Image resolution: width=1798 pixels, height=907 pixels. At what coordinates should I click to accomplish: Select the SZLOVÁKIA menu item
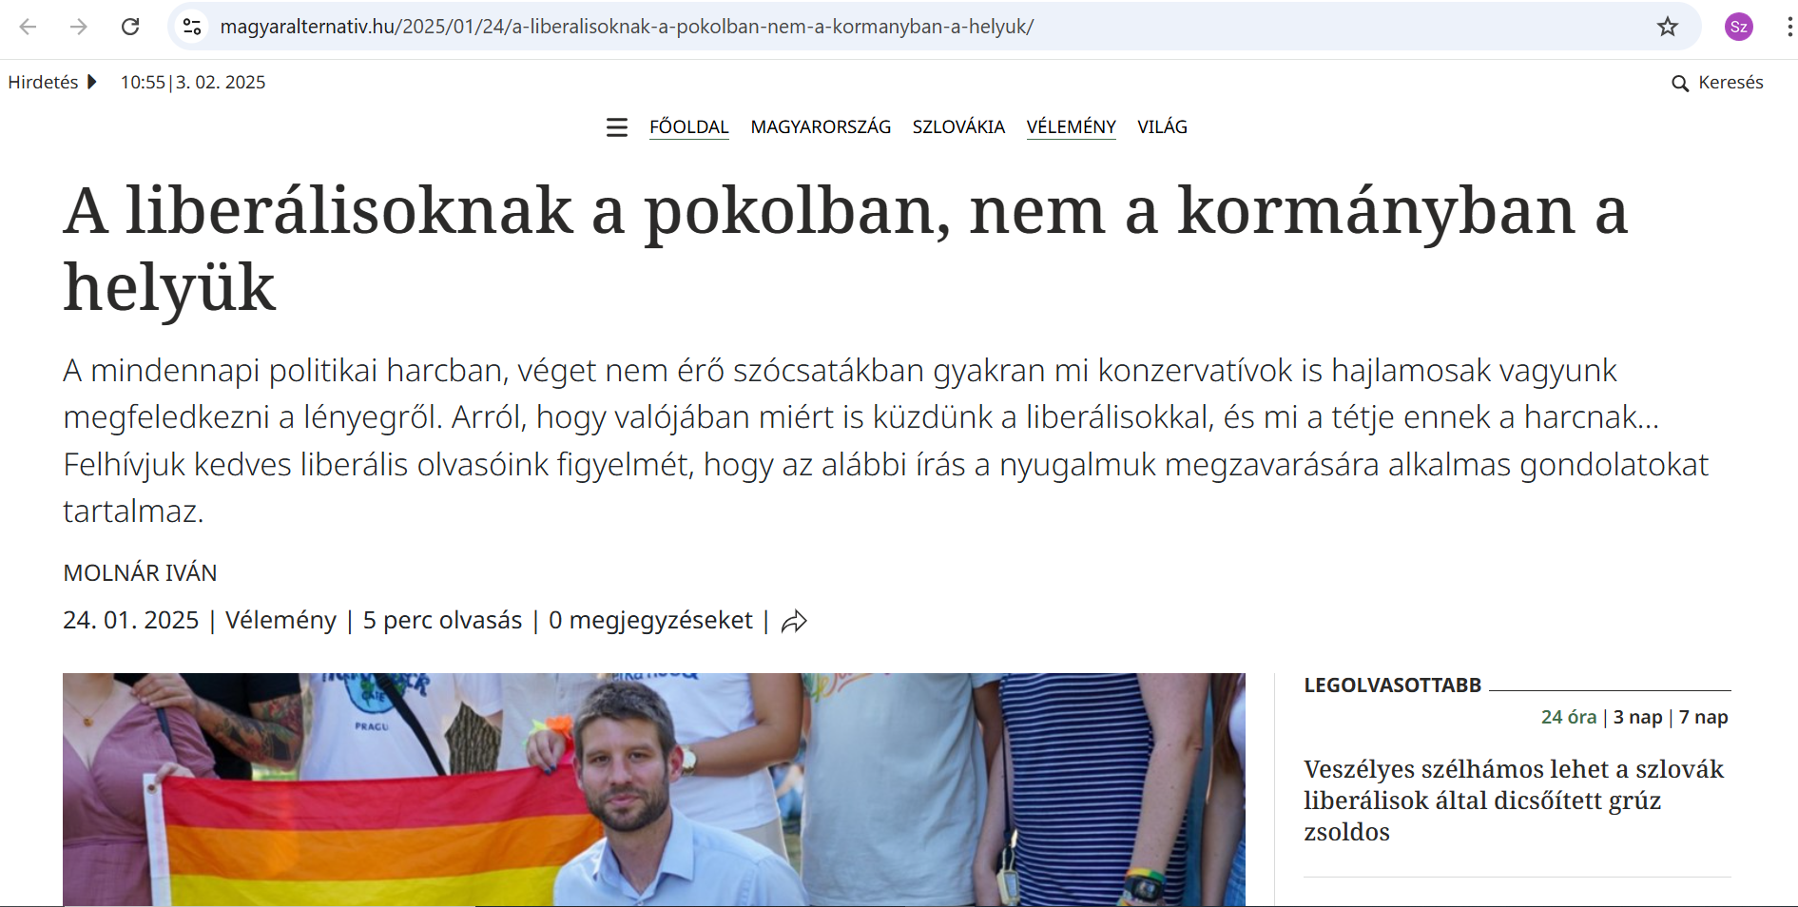[x=958, y=126]
